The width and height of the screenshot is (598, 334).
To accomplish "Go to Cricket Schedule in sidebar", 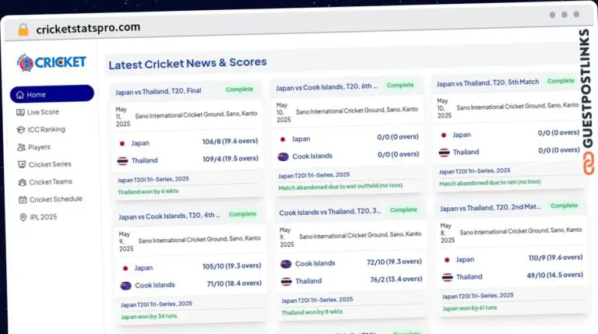I will pyautogui.click(x=55, y=199).
